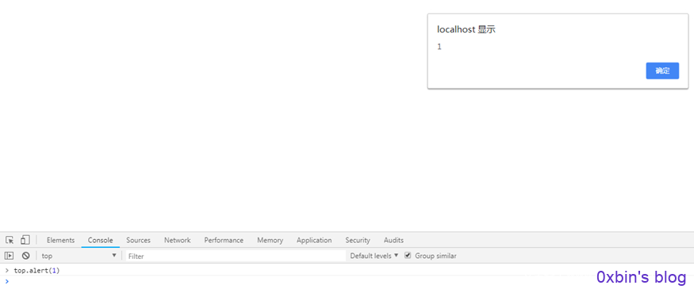694x289 pixels.
Task: Focus the console Filter input field
Action: coord(236,256)
